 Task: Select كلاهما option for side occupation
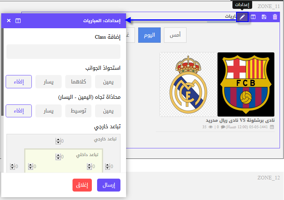click(x=78, y=81)
